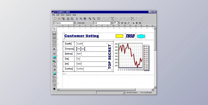Image resolution: width=208 pixels, height=105 pixels.
Task: Click horizontal scrollbar right arrow
Action: point(153,90)
